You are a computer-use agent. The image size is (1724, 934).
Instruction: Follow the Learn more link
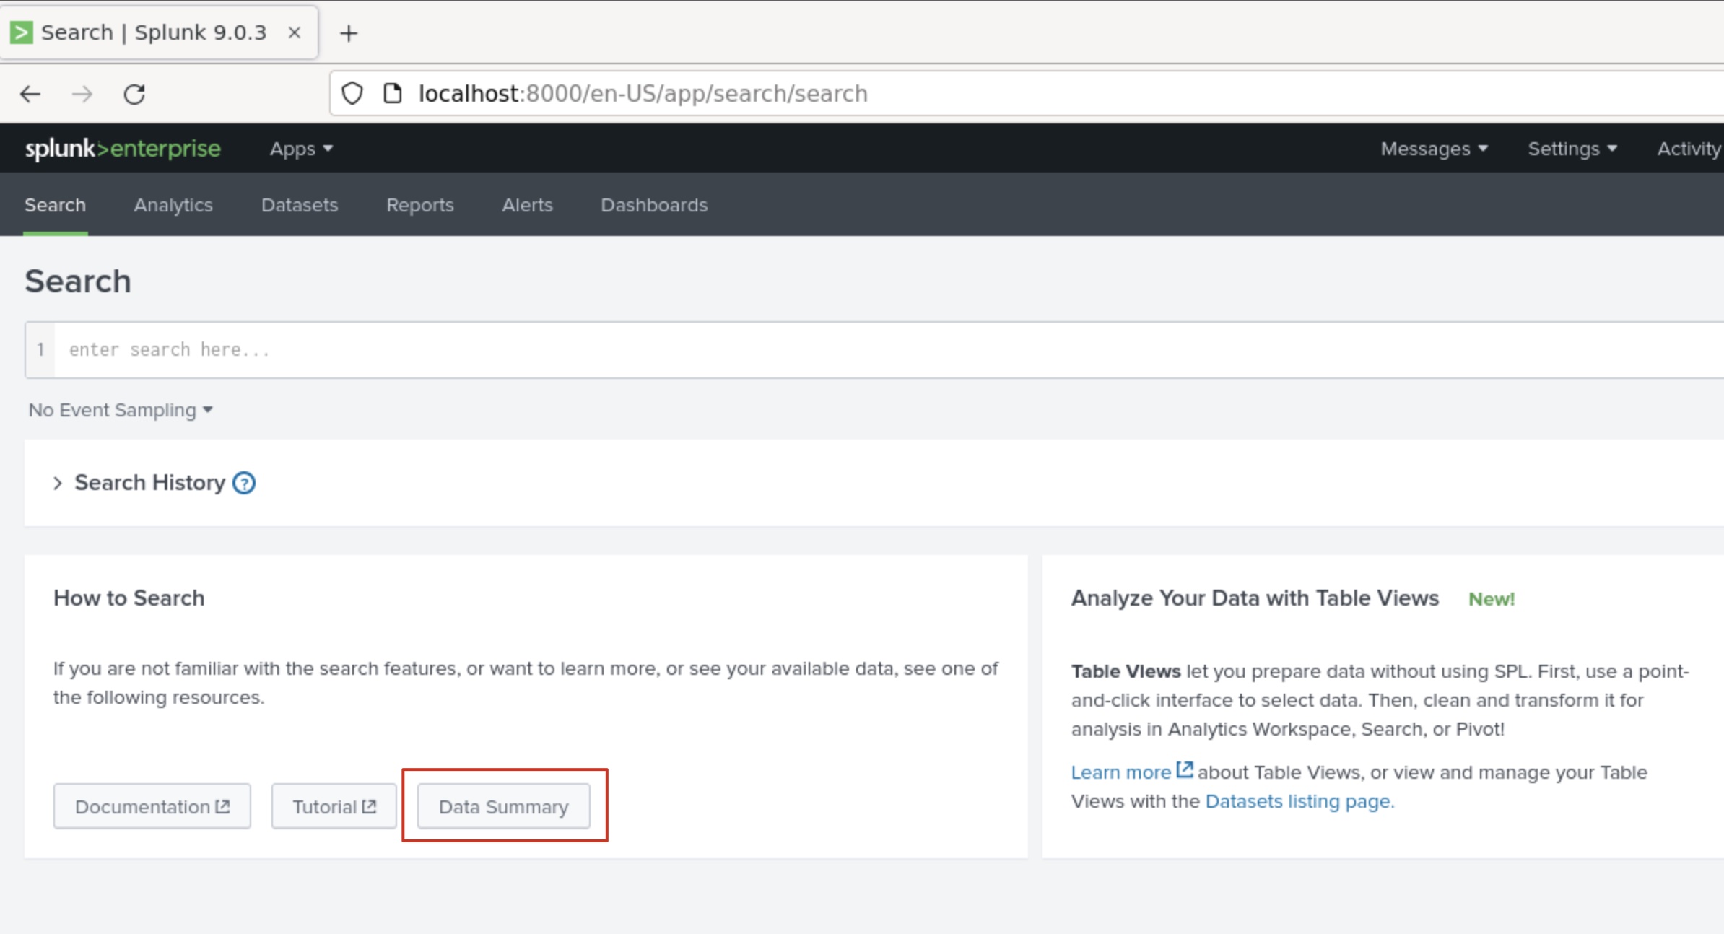click(x=1132, y=772)
